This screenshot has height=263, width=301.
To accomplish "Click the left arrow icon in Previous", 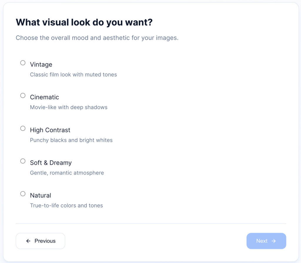I will click(28, 241).
